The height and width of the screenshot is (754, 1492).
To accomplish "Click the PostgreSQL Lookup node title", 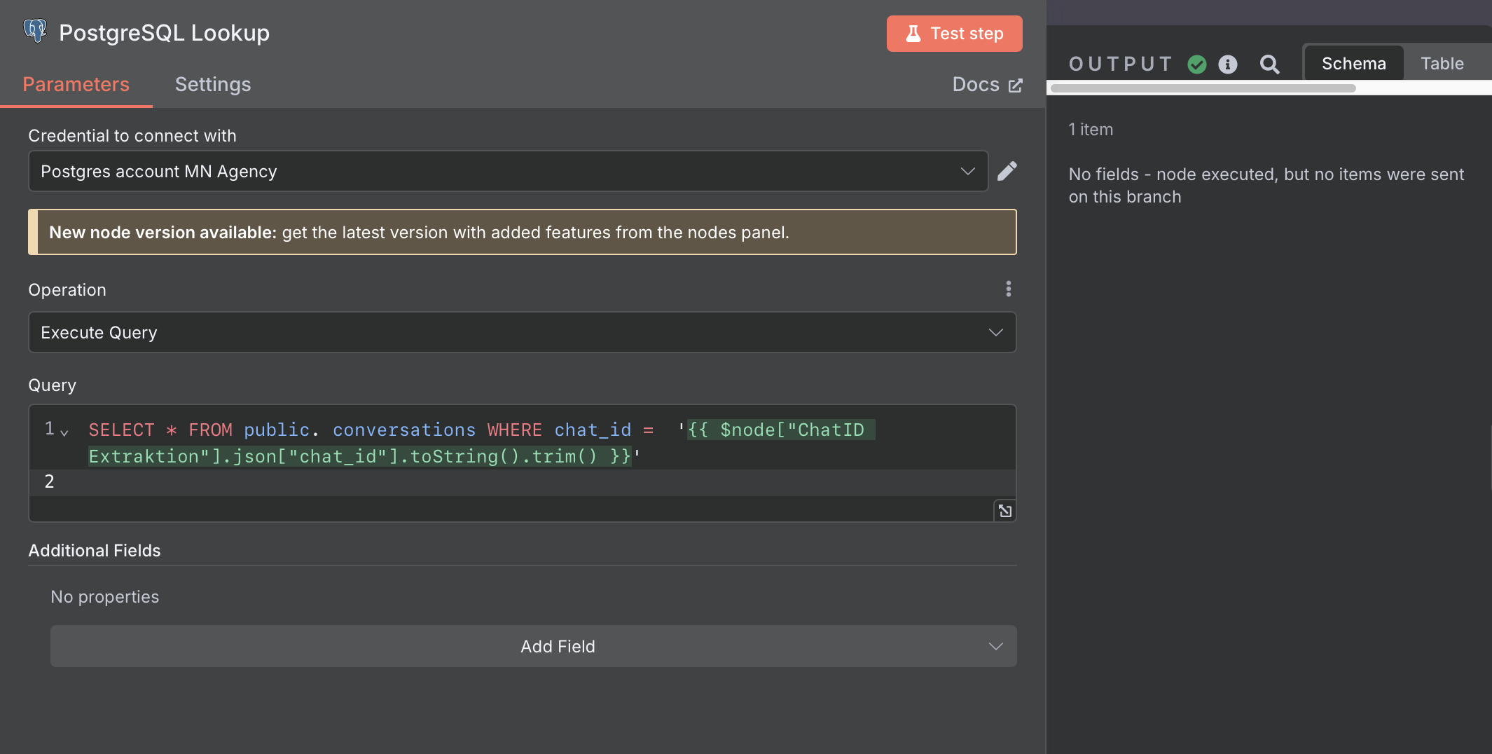I will 164,33.
